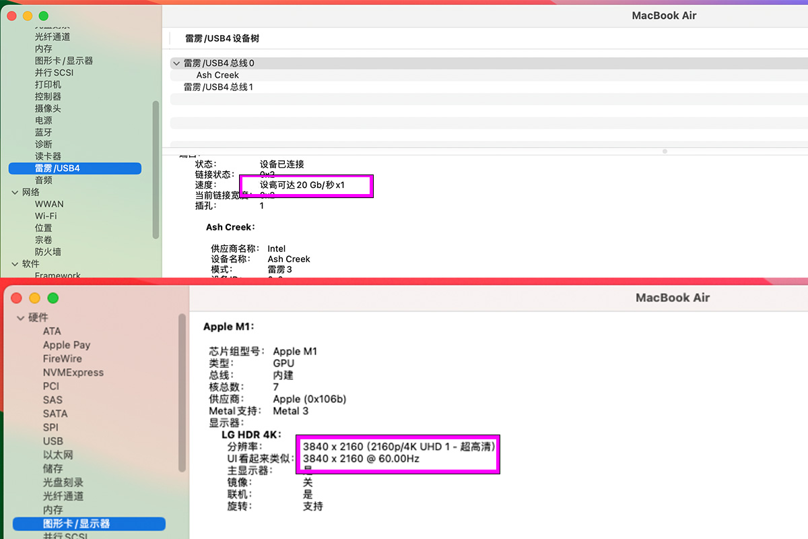Select highlighted 图形卡/显示器 in Apple M1 window
808x539 pixels.
(89, 524)
